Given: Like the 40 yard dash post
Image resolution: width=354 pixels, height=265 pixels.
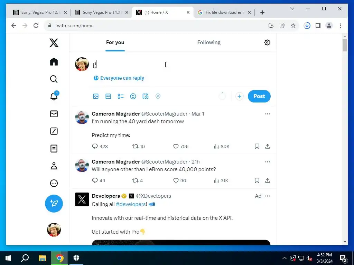Looking at the screenshot, I should coord(180,146).
